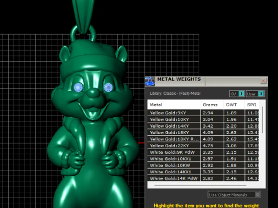Select the Yellow Gold:18KY row
Screen dimensions: 278x208
point(203,132)
